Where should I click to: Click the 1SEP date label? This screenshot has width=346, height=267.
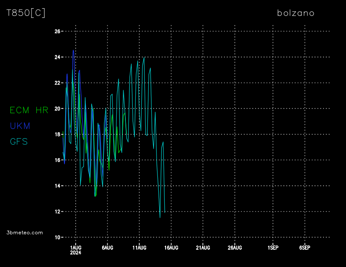[273, 248]
